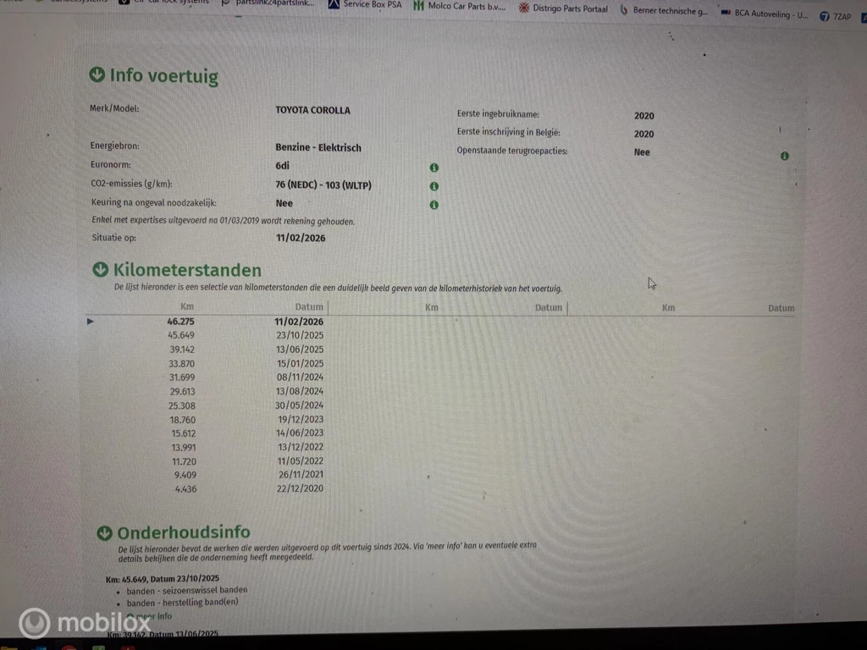Click info icon for Keuring na ongeval

point(433,205)
